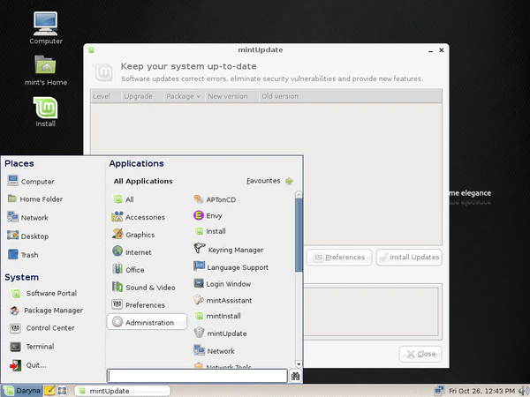Screen dimensions: 530x397
Task: Click the Install Updates button
Action: (x=408, y=258)
